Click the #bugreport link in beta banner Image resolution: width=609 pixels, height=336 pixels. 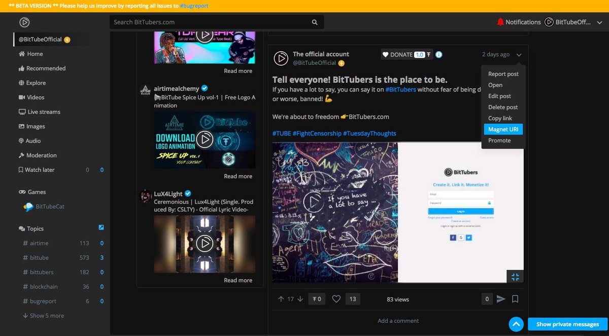(194, 6)
